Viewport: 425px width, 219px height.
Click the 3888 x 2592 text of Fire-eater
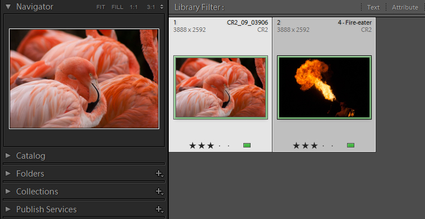pyautogui.click(x=293, y=30)
